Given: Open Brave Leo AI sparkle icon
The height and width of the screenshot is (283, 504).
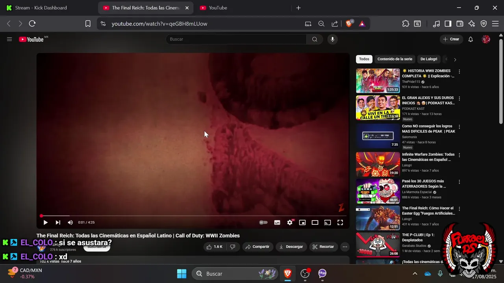Looking at the screenshot, I should [x=472, y=24].
